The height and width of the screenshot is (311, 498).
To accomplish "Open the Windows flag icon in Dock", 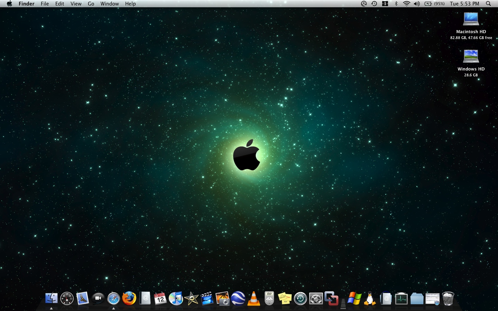I will (x=354, y=299).
